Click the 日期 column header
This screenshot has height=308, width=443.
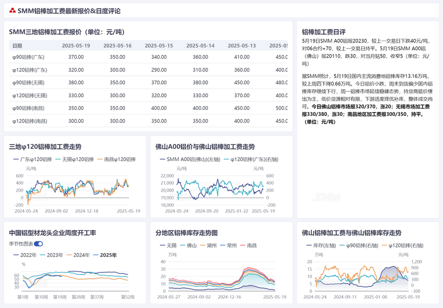[17, 46]
